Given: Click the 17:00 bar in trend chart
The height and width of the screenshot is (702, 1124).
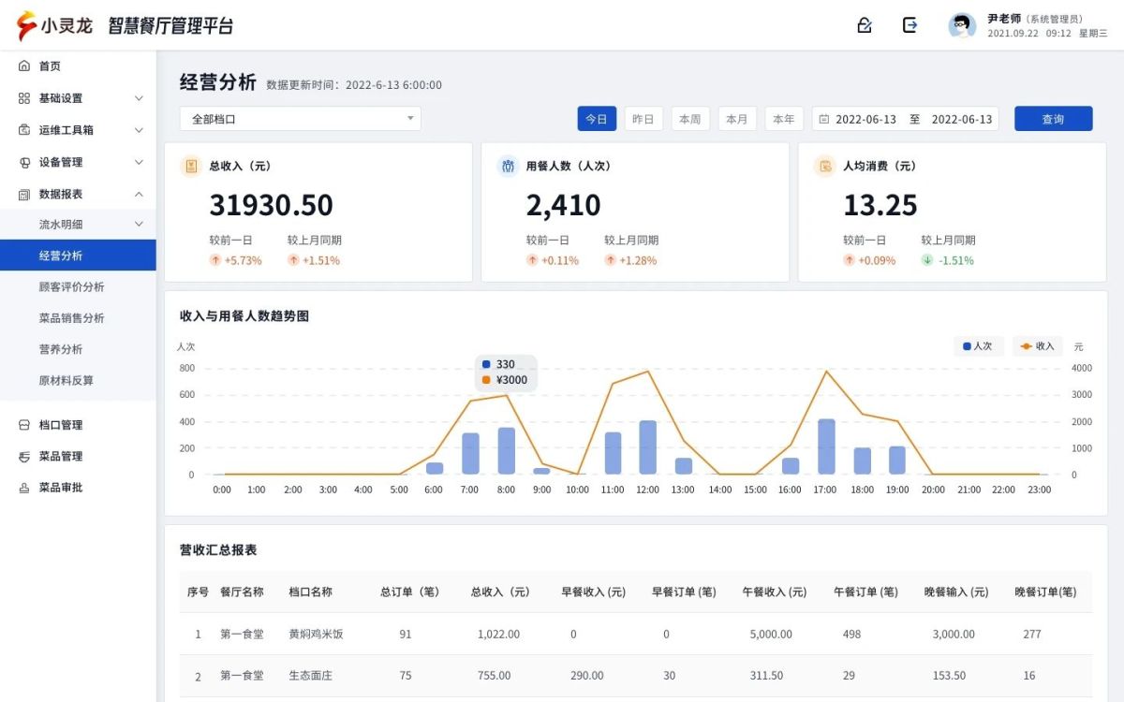Looking at the screenshot, I should 826,447.
